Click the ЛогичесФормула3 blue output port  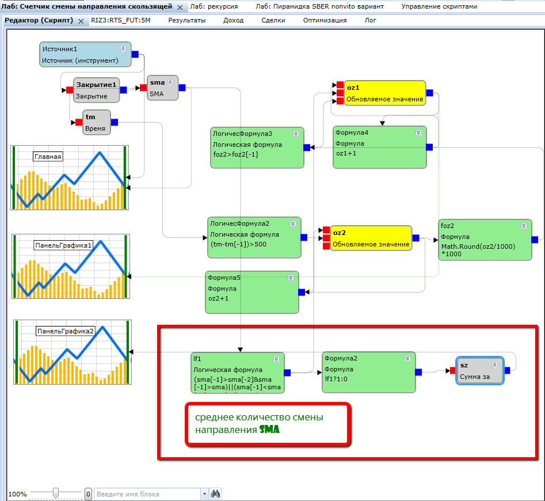(x=307, y=148)
